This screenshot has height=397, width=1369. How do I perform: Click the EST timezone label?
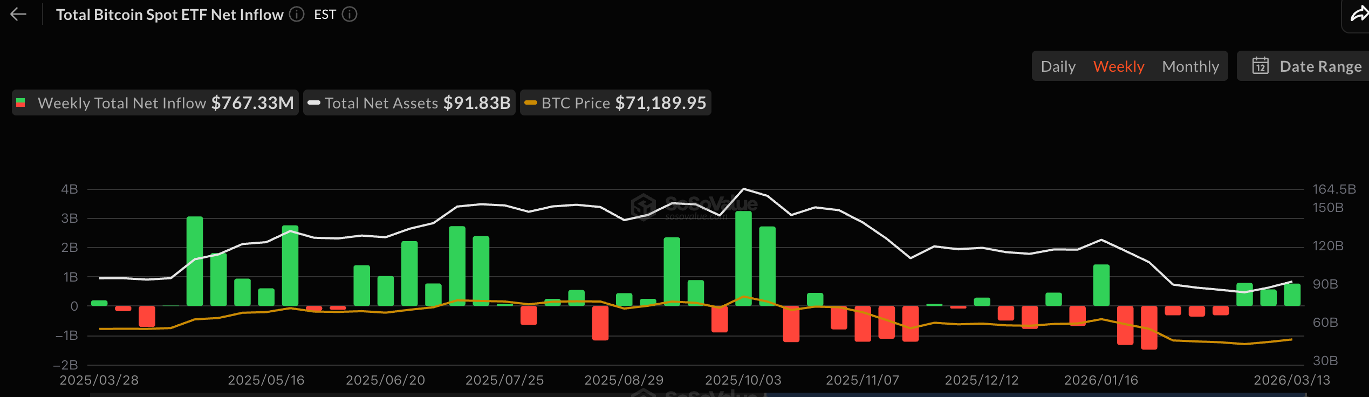click(325, 15)
